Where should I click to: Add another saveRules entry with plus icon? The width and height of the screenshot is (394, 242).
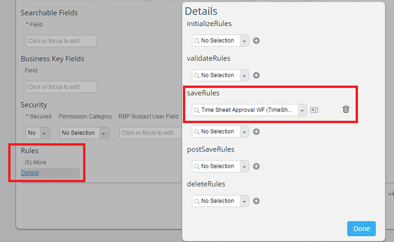256,132
